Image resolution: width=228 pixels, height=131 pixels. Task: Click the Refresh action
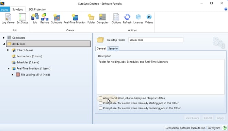pyautogui.click(x=127, y=19)
